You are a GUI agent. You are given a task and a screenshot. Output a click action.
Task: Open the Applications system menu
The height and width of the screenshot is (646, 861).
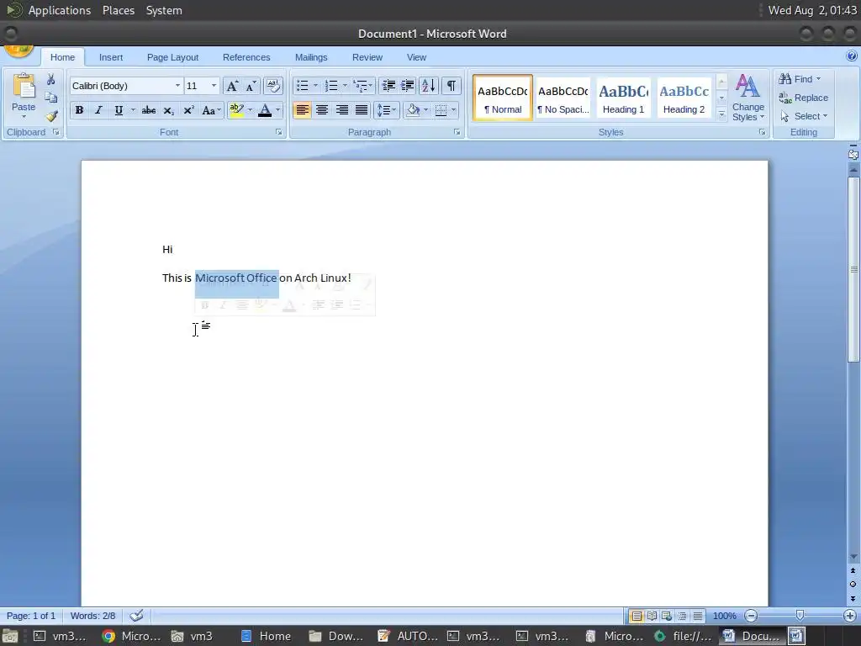(x=60, y=10)
